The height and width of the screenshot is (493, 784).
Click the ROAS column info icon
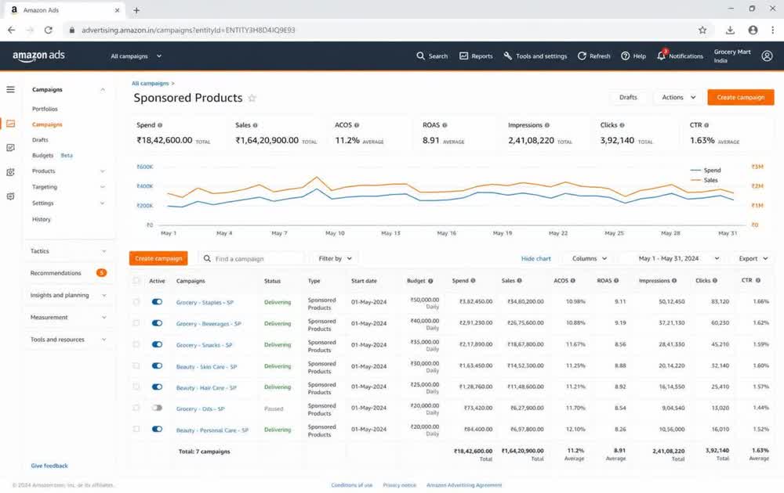click(616, 280)
